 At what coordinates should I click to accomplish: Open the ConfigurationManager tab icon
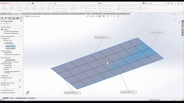tap(10, 18)
